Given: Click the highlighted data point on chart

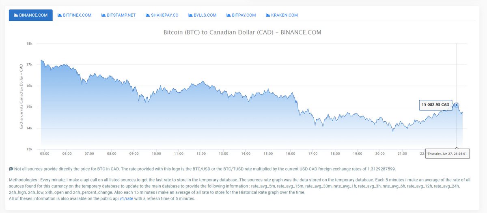Looking at the screenshot, I should [457, 105].
